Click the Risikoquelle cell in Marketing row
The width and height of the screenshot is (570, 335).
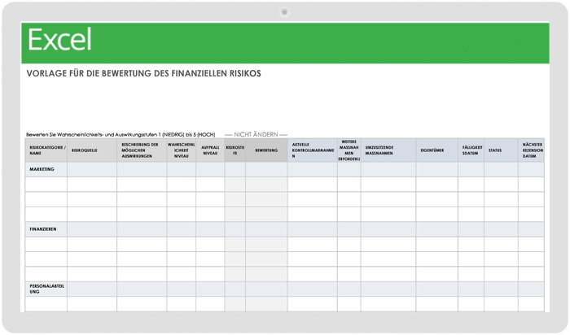[92, 169]
